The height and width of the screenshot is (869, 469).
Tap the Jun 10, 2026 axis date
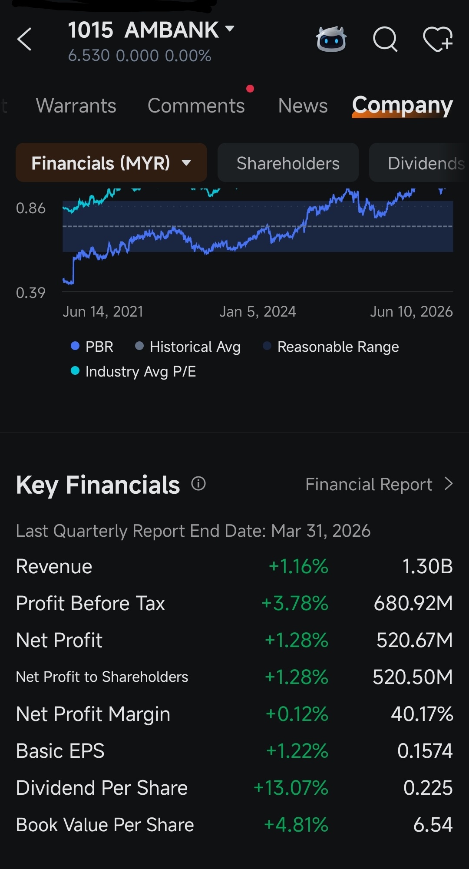click(411, 311)
